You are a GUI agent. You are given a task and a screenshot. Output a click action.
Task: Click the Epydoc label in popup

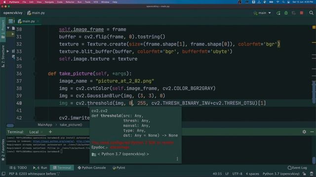[98, 147]
